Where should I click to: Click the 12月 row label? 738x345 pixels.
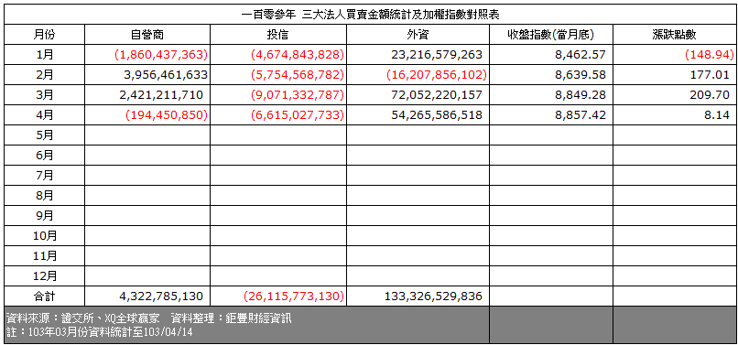44,275
